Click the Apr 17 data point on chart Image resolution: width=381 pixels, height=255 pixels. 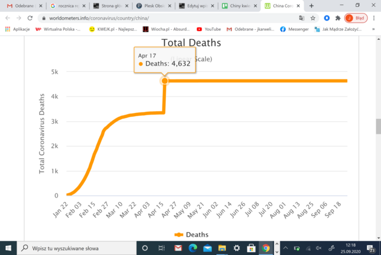(x=165, y=81)
